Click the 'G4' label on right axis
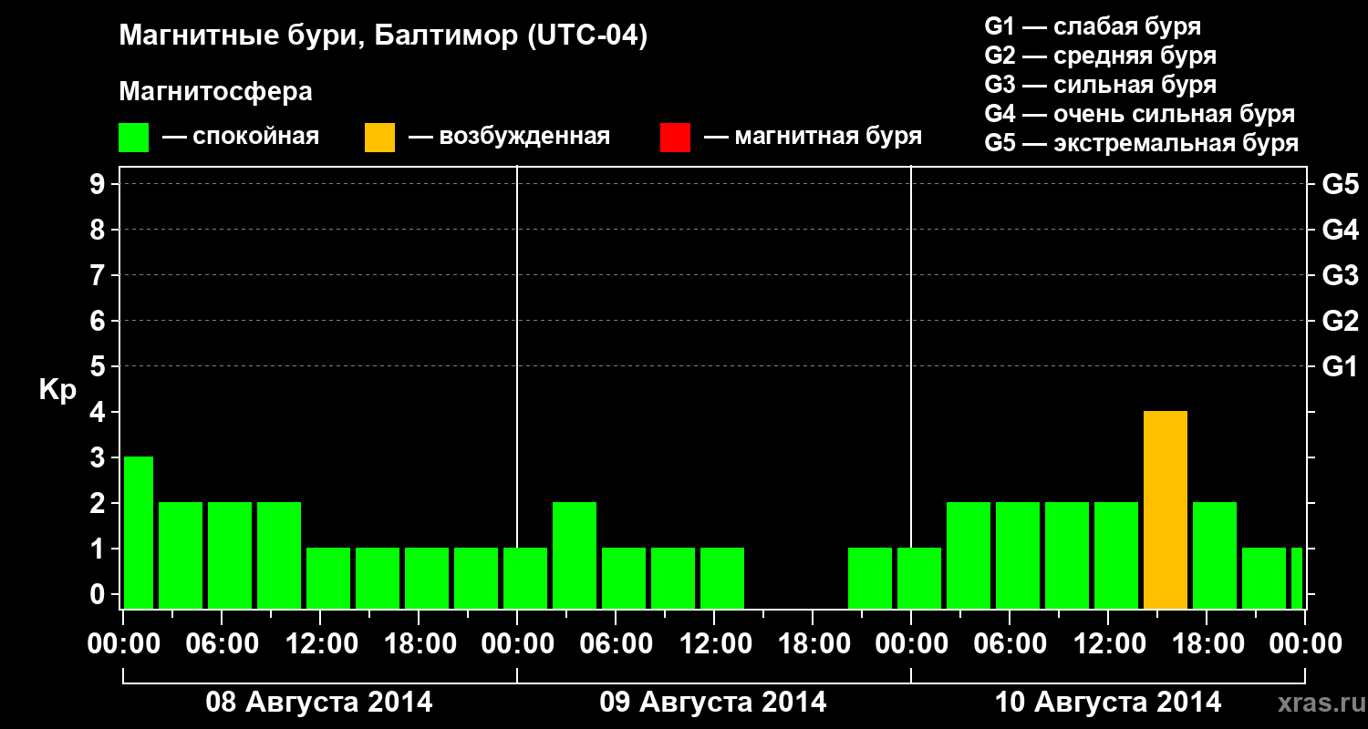This screenshot has height=729, width=1368. (1340, 230)
